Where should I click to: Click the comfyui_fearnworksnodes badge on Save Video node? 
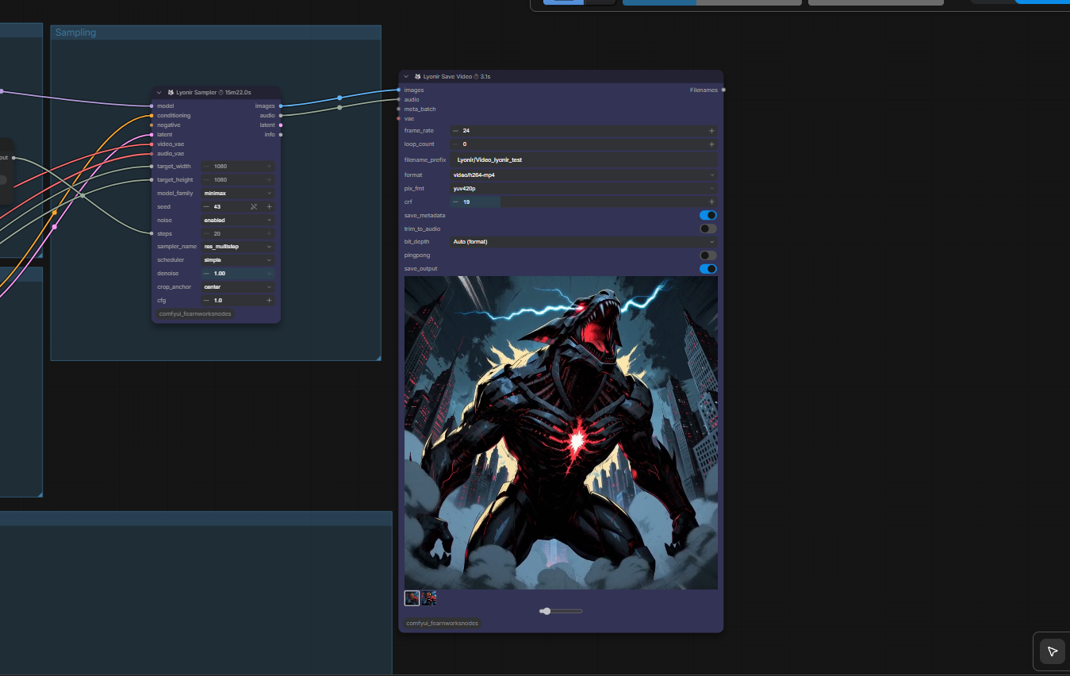pos(443,624)
